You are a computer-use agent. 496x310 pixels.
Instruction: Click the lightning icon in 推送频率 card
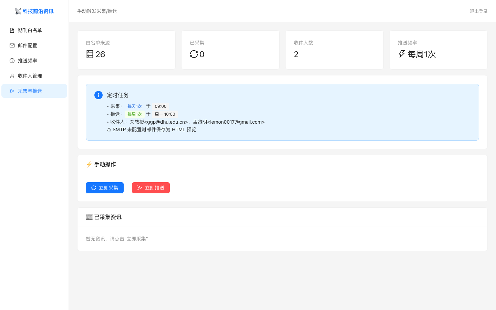[402, 54]
